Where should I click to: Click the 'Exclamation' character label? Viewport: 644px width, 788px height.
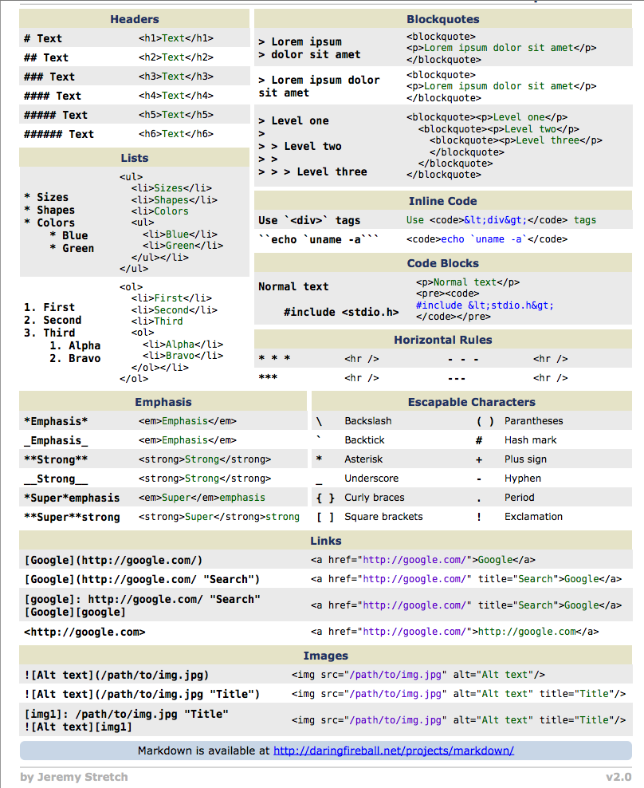[533, 517]
